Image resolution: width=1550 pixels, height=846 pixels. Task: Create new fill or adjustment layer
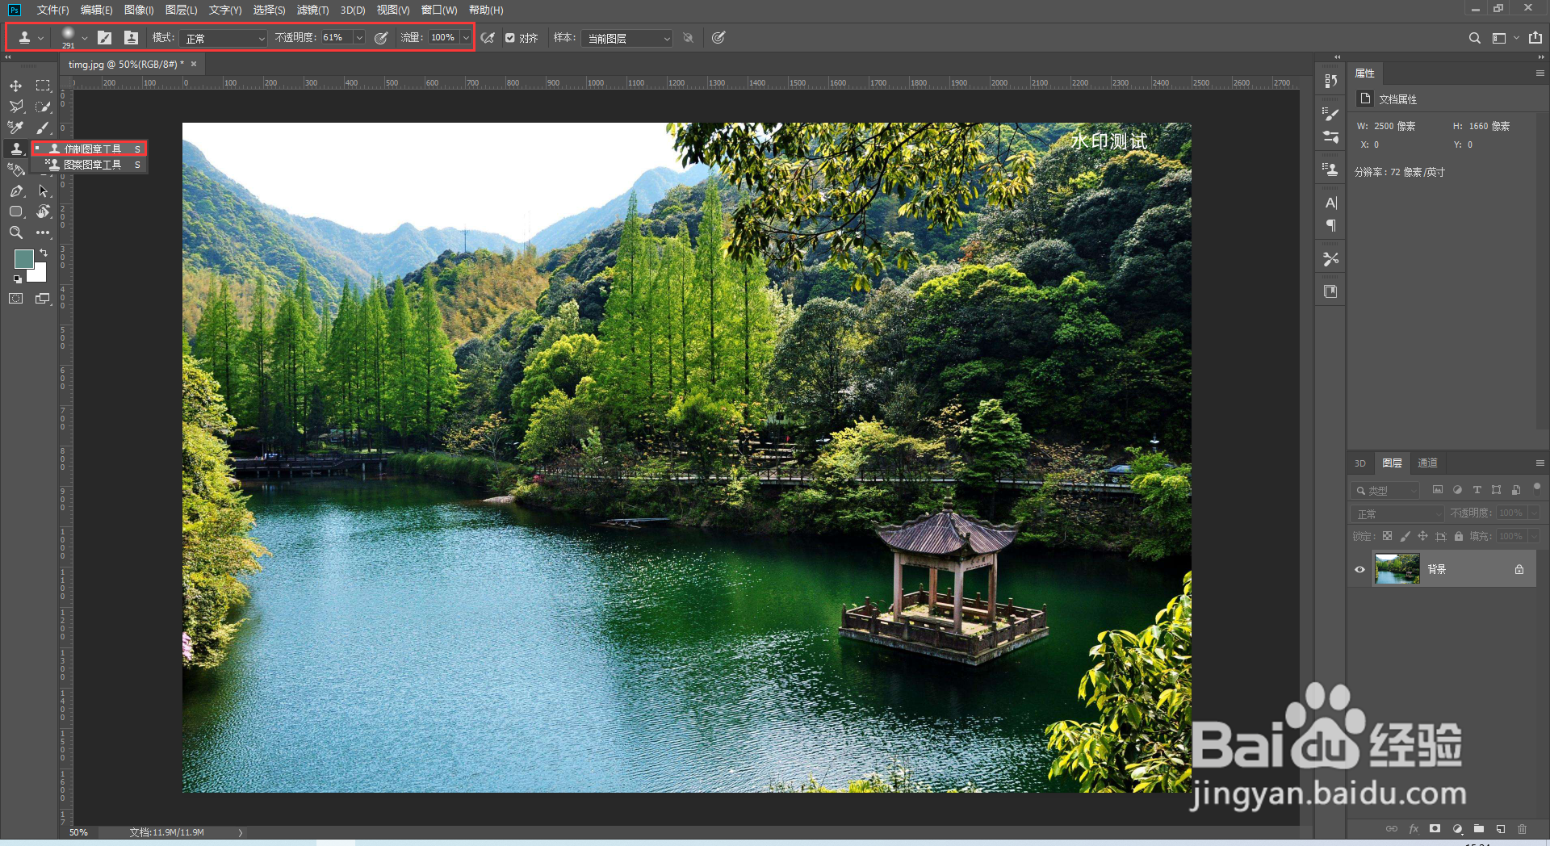tap(1457, 828)
